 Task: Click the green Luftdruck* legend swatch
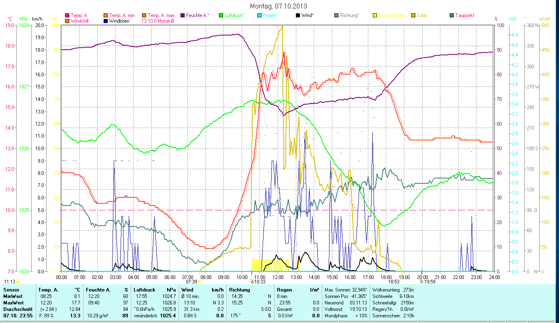(x=221, y=15)
